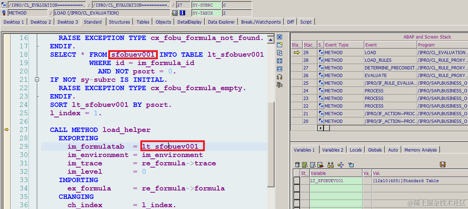Click the Program column header in stack
Image resolution: width=468 pixels, height=209 pixels.
pyautogui.click(x=442, y=45)
